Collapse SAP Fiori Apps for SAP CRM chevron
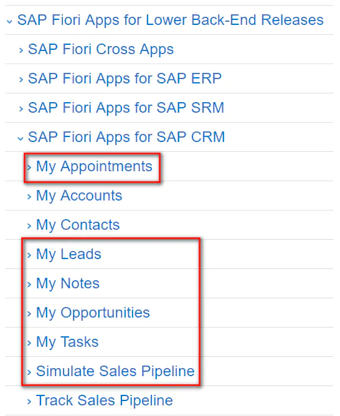Viewport: 340px width, 416px height. [x=21, y=138]
